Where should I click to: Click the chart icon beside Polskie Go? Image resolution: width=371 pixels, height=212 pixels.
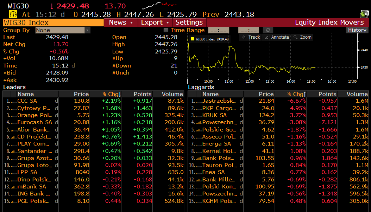[x=199, y=130]
